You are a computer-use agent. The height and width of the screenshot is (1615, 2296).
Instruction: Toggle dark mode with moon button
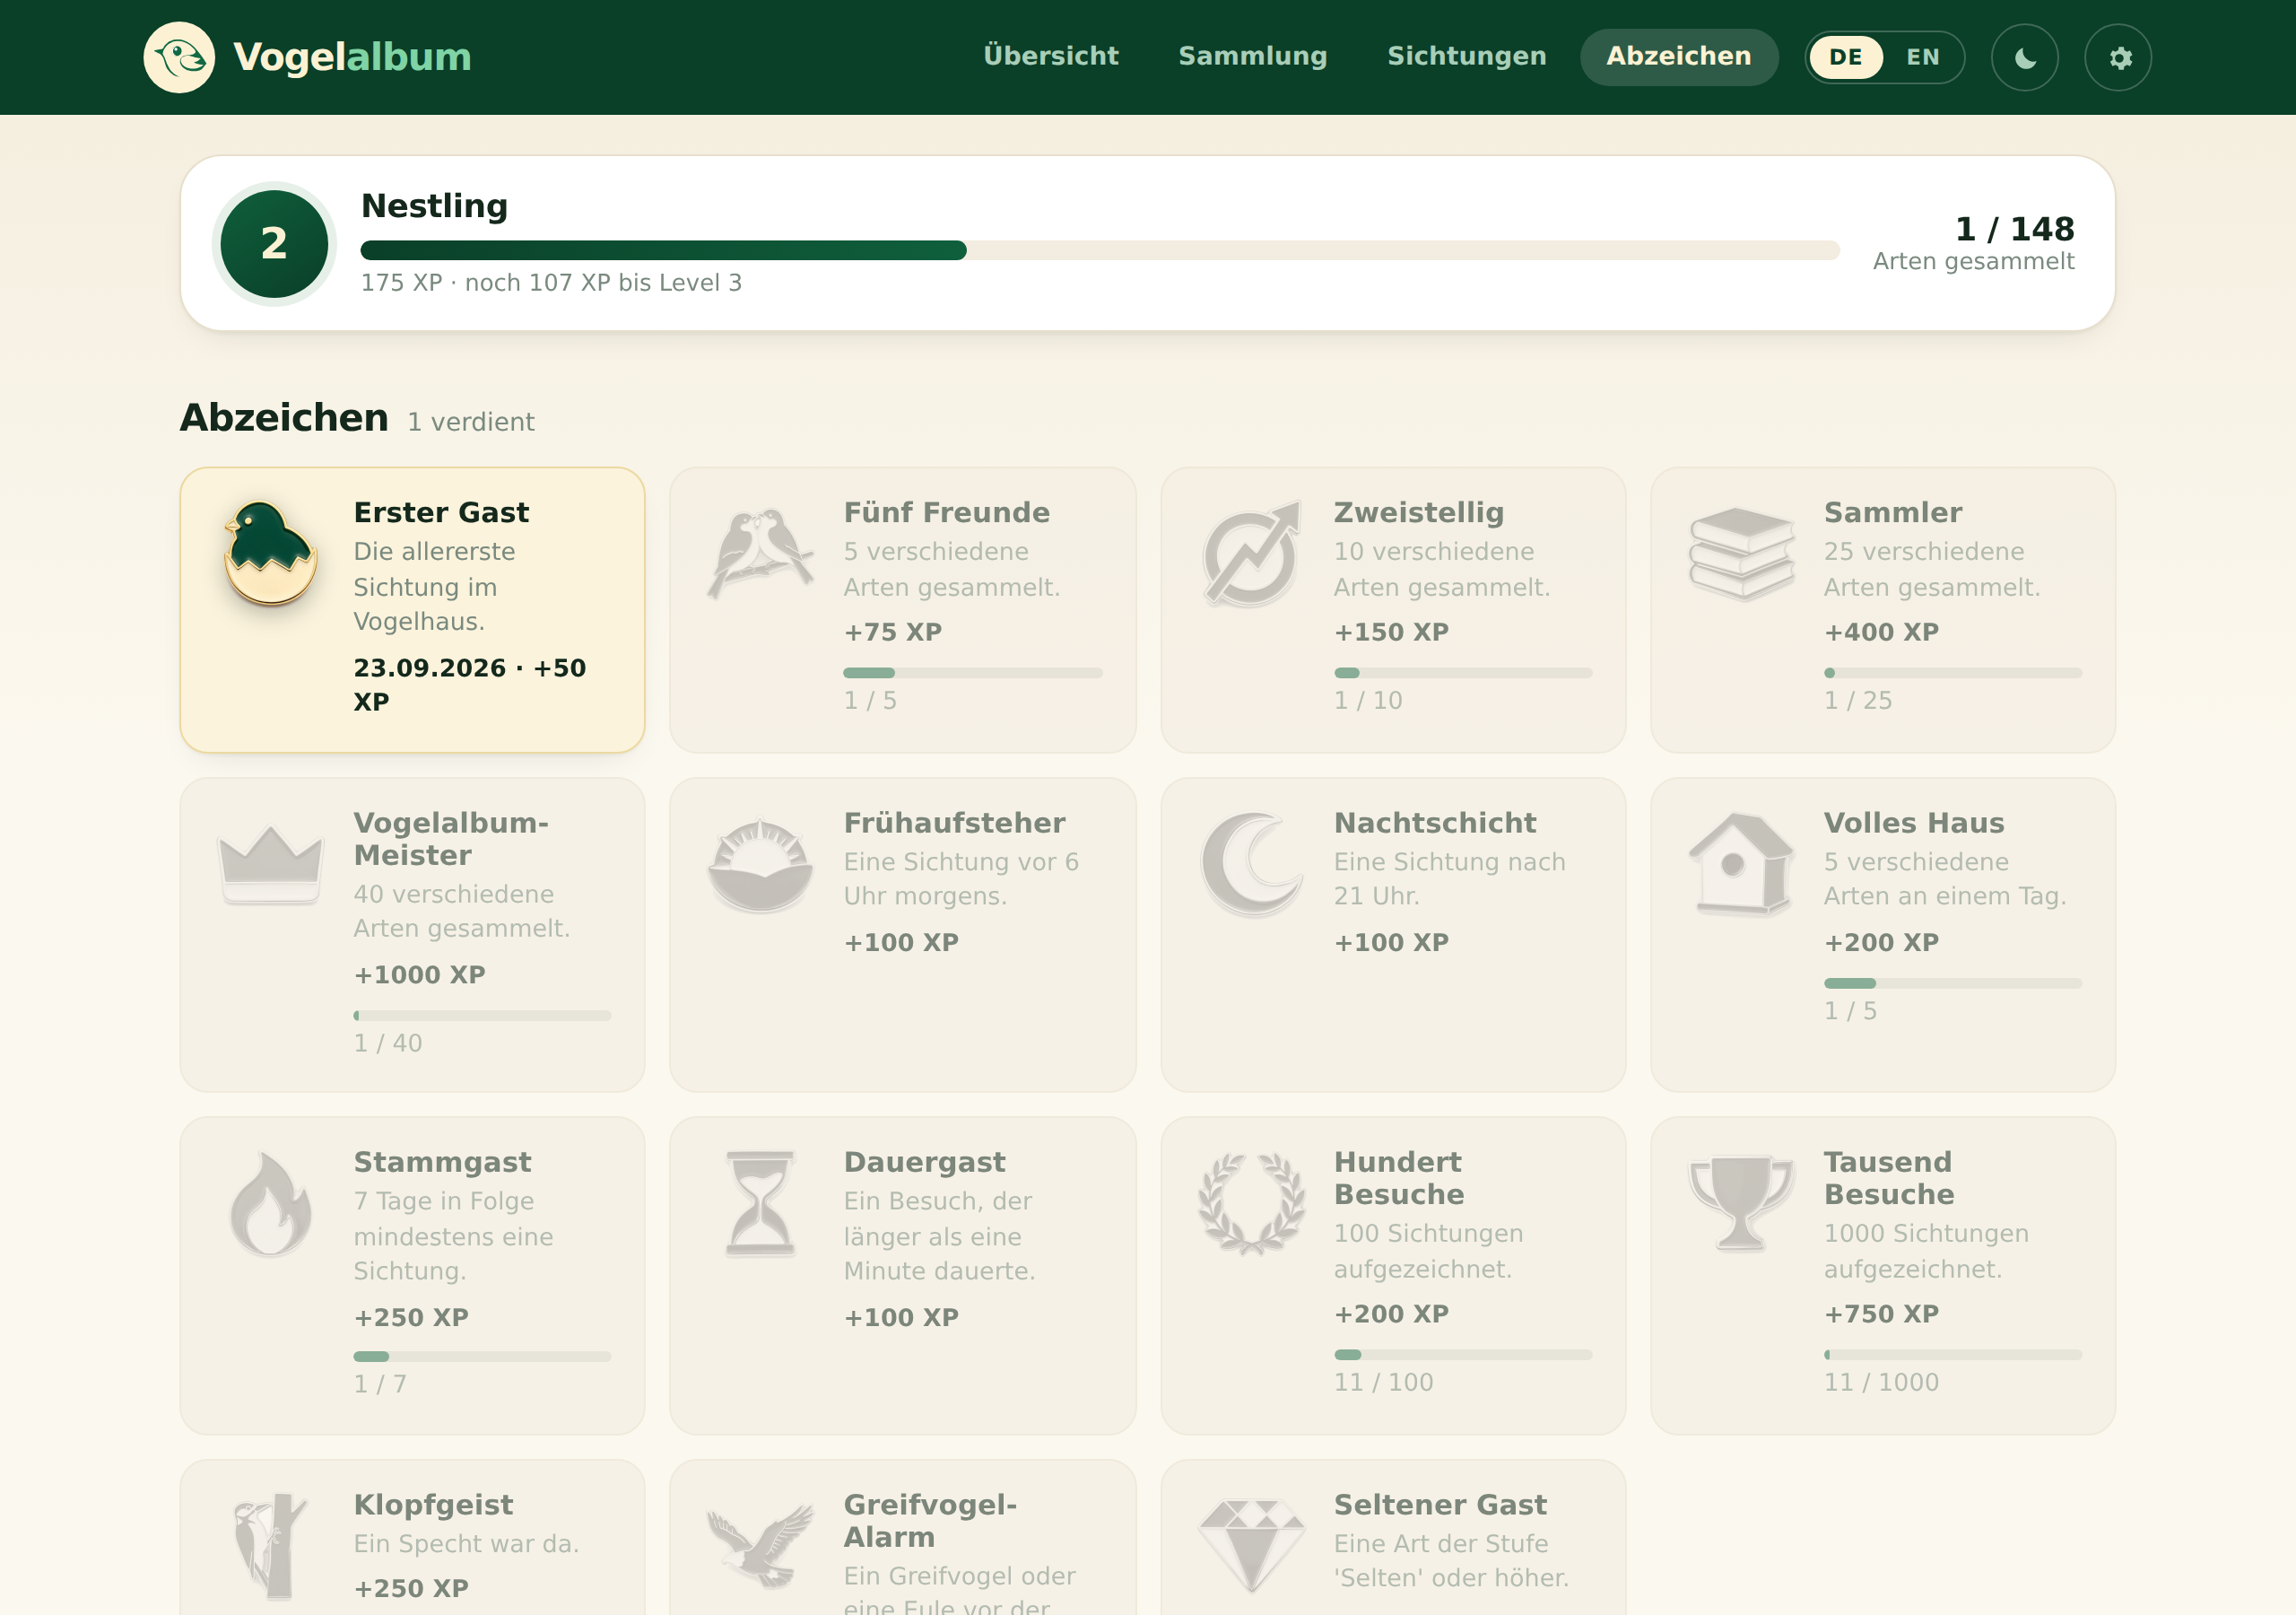pos(2025,57)
